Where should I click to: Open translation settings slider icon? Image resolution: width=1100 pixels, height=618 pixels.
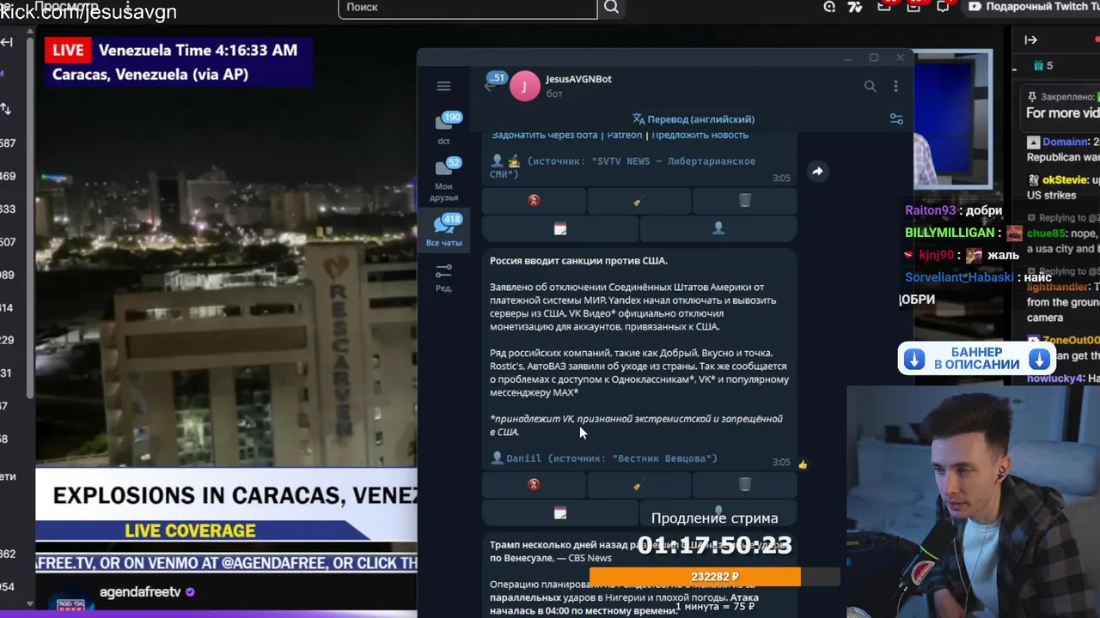896,119
